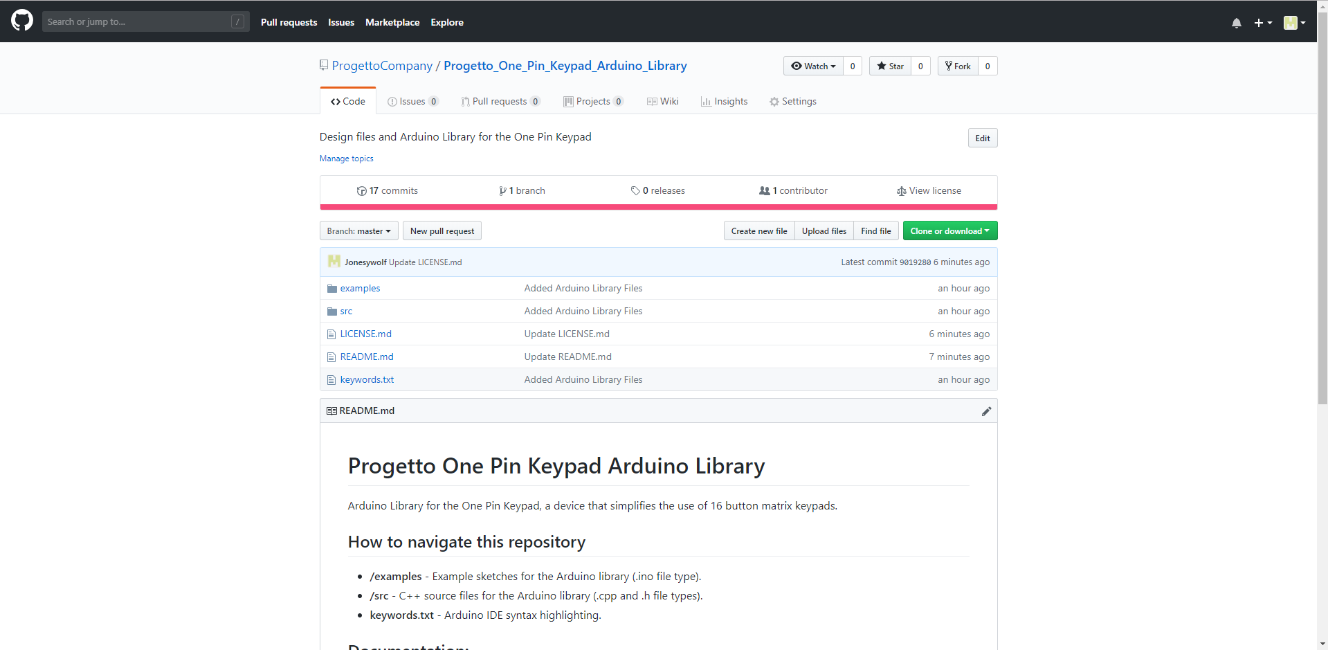View the watchers count

853,66
